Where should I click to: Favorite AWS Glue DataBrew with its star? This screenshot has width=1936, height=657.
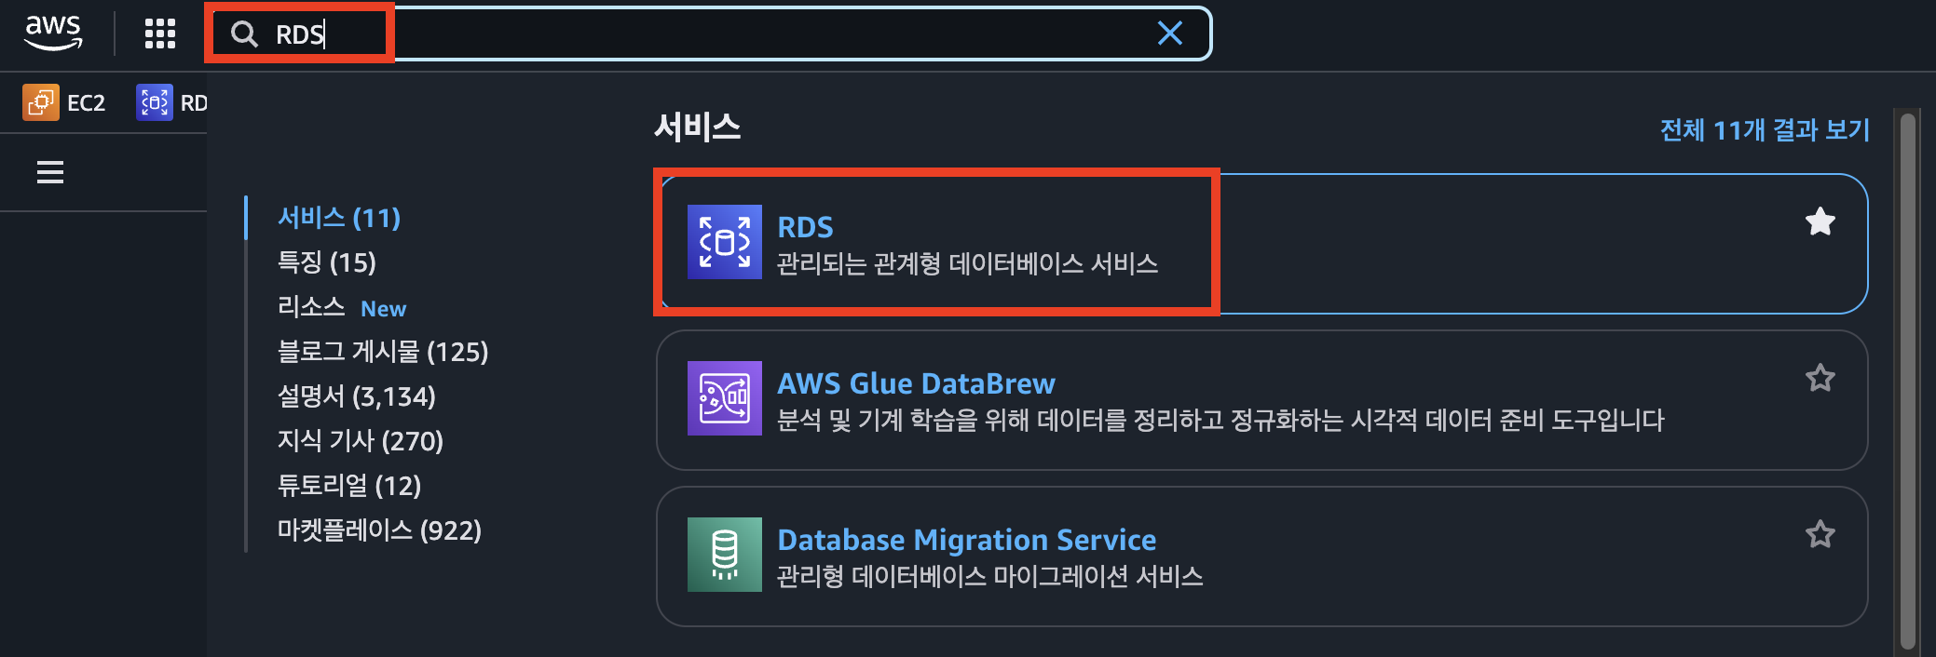click(x=1820, y=378)
